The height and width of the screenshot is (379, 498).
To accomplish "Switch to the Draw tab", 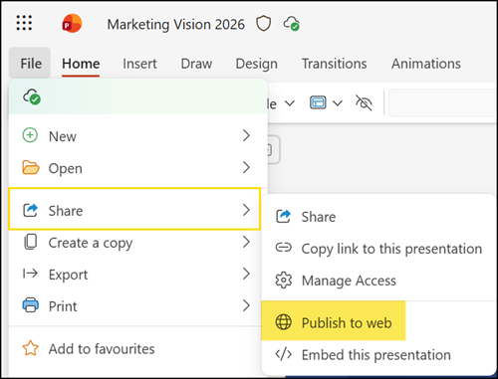I will (x=196, y=64).
